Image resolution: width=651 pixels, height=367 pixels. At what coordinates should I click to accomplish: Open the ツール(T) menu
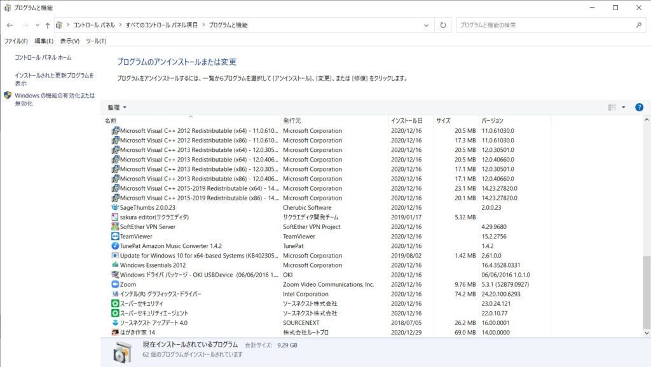(96, 40)
